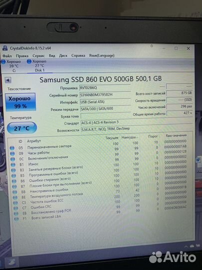This screenshot has height=270, width=202.
Task: Show hidden system tray icons chevron
Action: coord(186,247)
